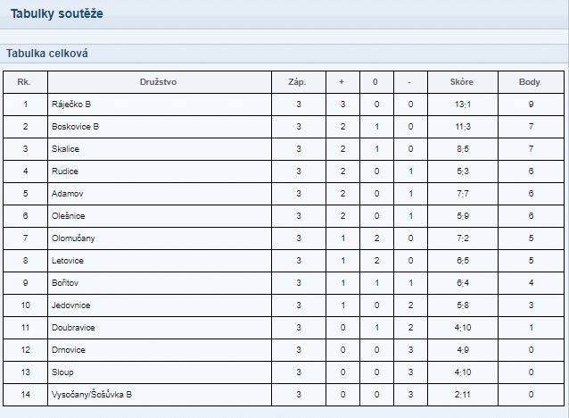Open the Olešnice team entry

coord(68,216)
